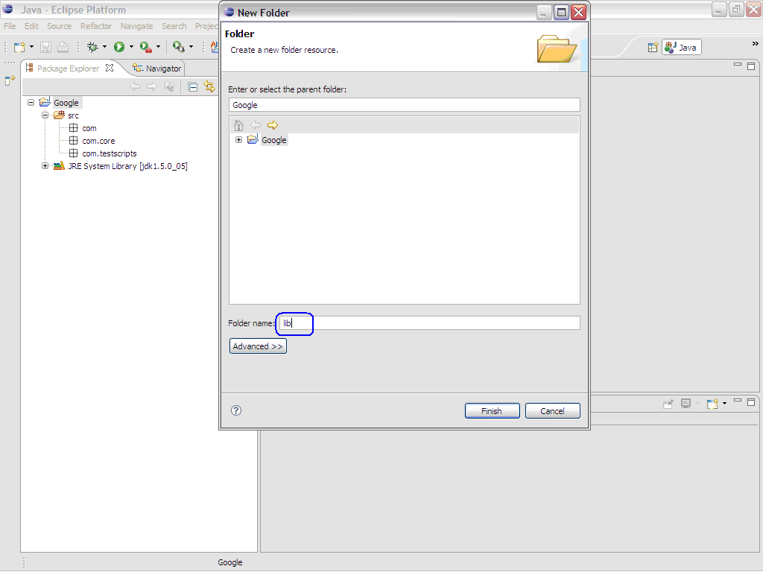
Task: Click Collapse All in Package Explorer
Action: tap(193, 87)
